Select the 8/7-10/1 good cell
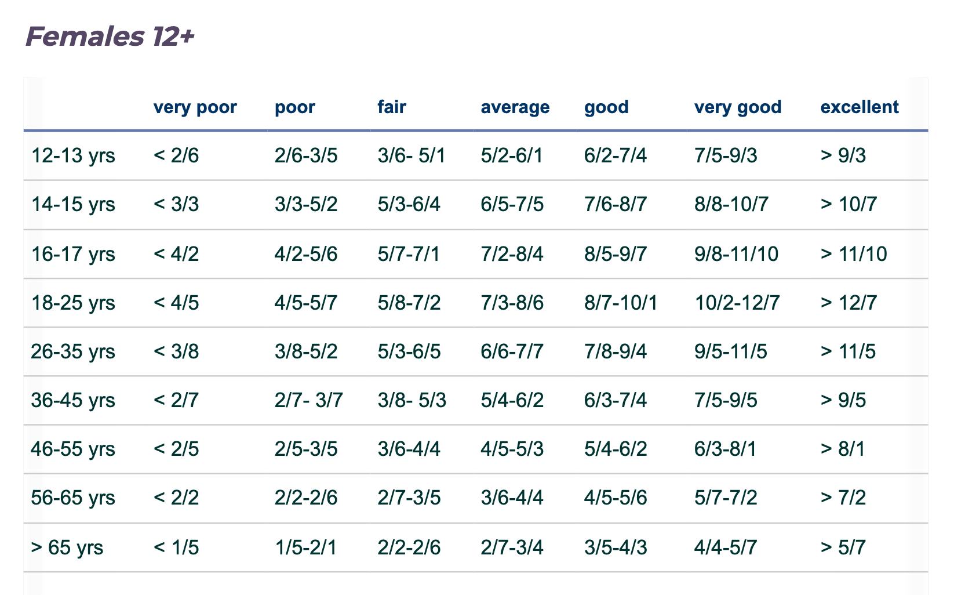Viewport: 954px width, 595px height. tap(621, 303)
